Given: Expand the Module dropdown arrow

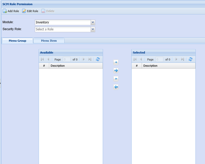Looking at the screenshot, I should tap(93, 22).
